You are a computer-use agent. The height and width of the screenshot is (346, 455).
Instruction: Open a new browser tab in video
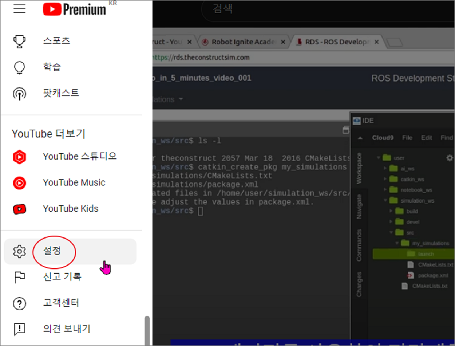(x=394, y=43)
